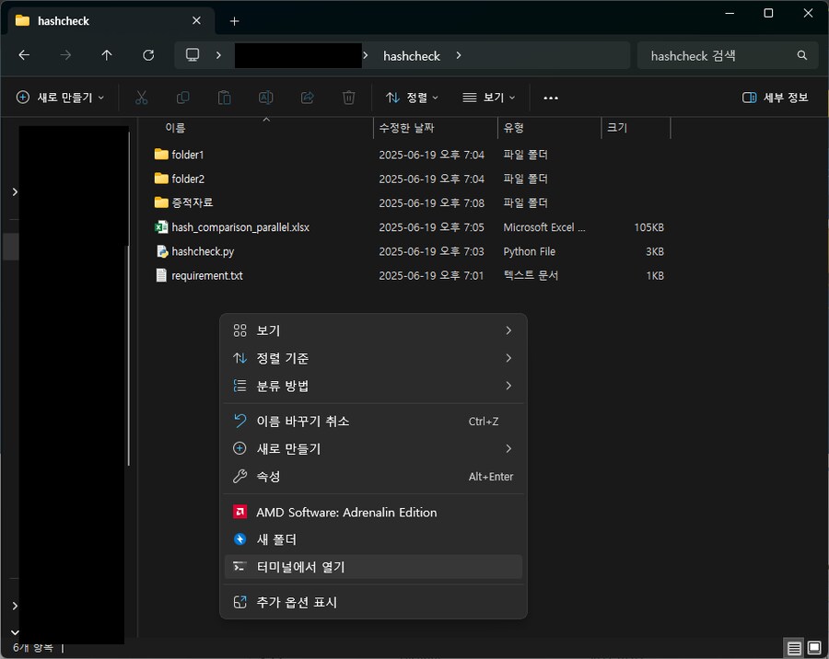This screenshot has height=659, width=829.
Task: Open the 정렬 sort dropdown in toolbar
Action: tap(413, 98)
